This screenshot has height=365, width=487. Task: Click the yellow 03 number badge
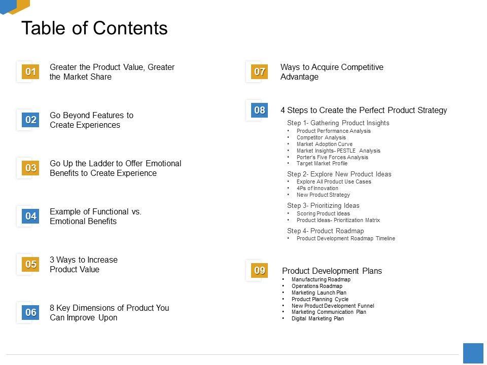click(x=31, y=168)
